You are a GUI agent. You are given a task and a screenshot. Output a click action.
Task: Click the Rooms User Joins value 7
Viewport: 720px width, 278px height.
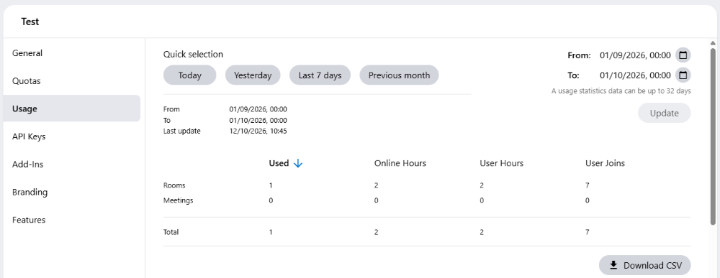[x=588, y=185]
